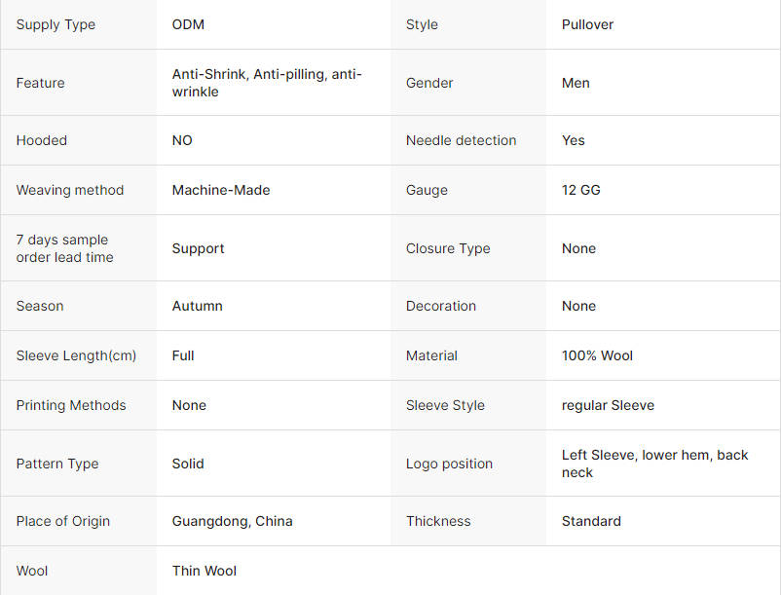Select the Gender value Men
The width and height of the screenshot is (781, 595).
click(x=576, y=83)
